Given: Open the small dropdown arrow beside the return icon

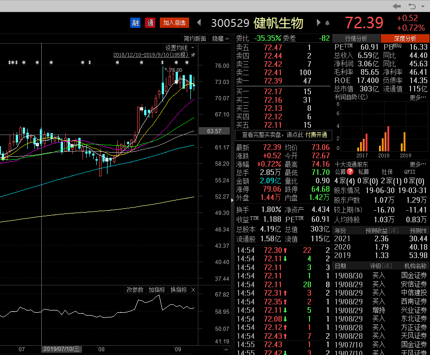Looking at the screenshot, I should [423, 6].
